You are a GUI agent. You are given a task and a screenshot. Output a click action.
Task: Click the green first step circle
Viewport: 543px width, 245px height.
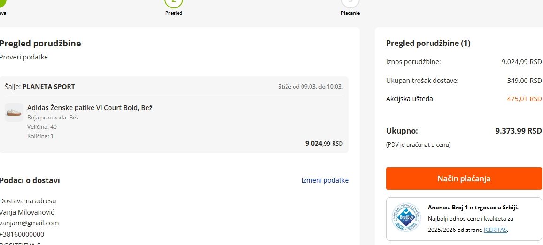pos(1,3)
